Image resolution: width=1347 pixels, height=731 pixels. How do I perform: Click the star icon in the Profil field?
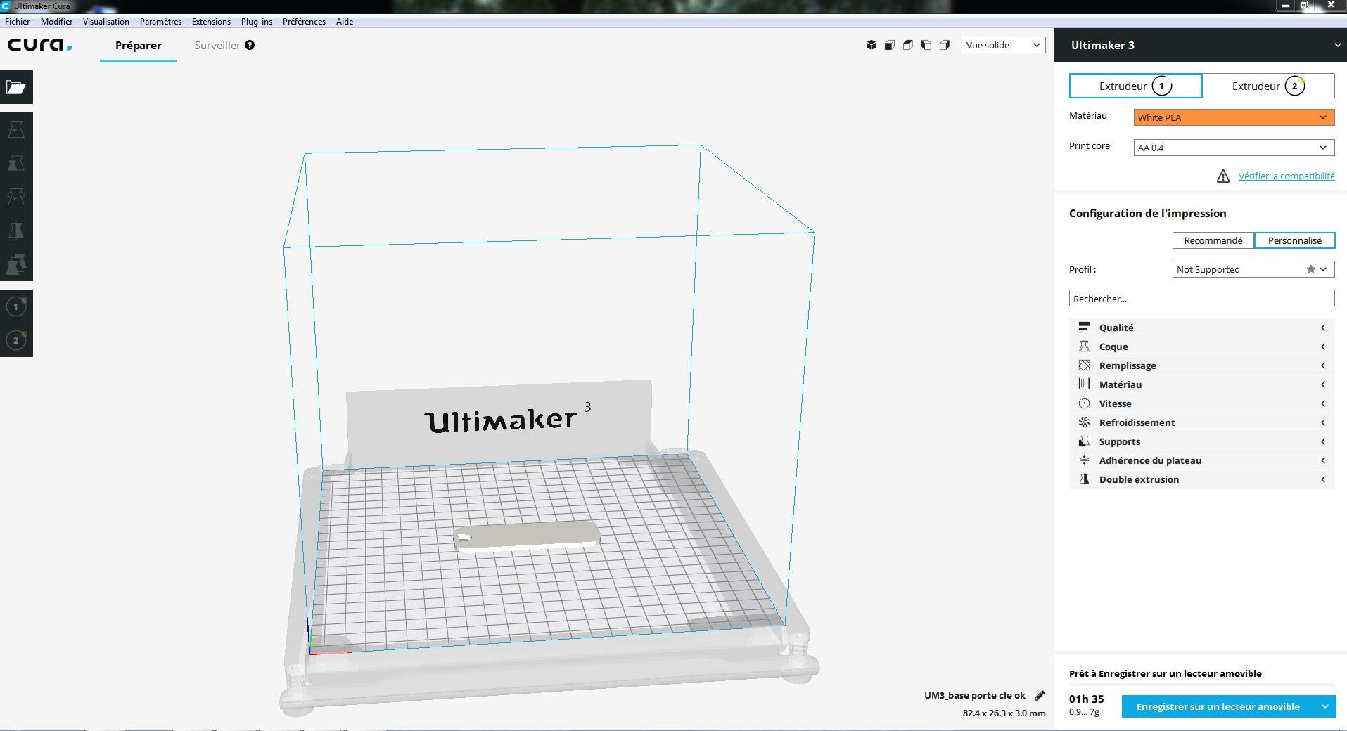point(1311,269)
